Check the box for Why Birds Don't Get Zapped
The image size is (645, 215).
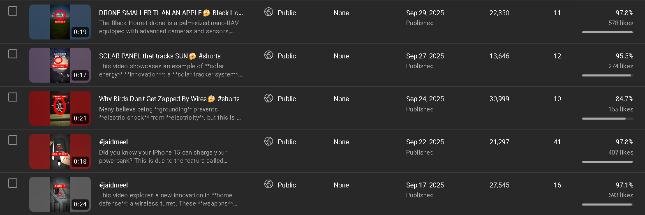pyautogui.click(x=13, y=97)
